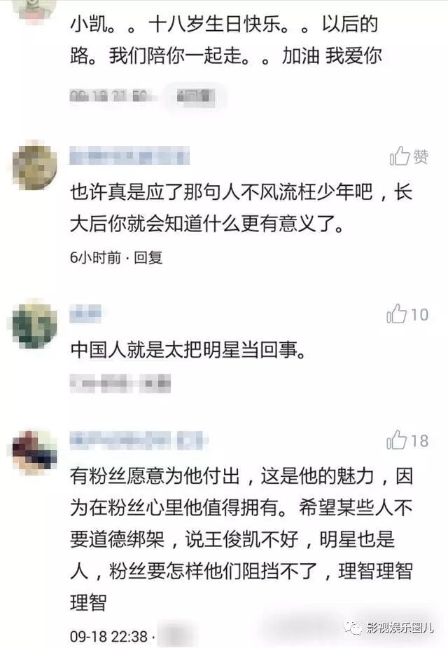This screenshot has height=648, width=448.
Task: Like the comment about 人不风流枉少年
Action: tap(409, 156)
